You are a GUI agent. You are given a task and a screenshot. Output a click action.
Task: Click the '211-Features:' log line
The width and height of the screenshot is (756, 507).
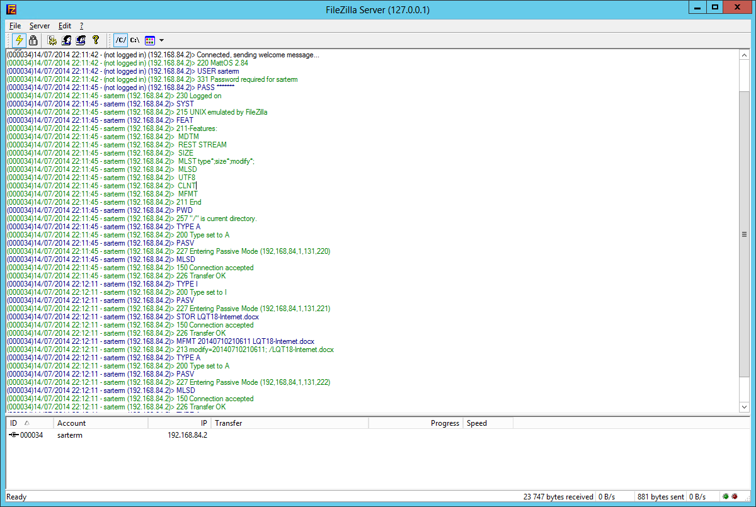coord(112,128)
